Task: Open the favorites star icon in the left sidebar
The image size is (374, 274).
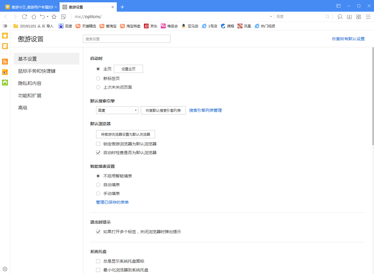Action: [x=5, y=35]
